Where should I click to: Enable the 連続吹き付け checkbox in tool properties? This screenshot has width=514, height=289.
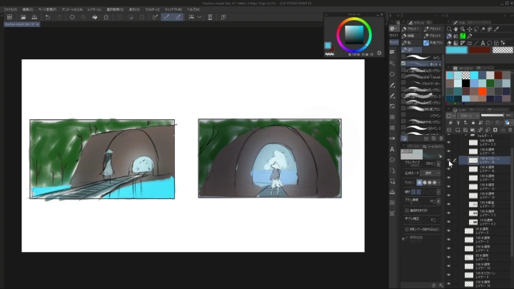(x=407, y=211)
